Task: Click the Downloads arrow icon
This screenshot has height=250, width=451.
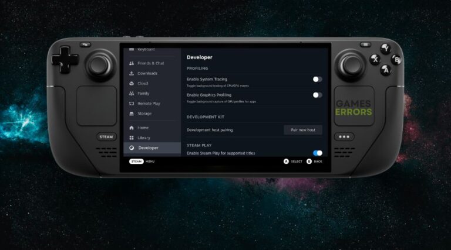Action: (132, 73)
